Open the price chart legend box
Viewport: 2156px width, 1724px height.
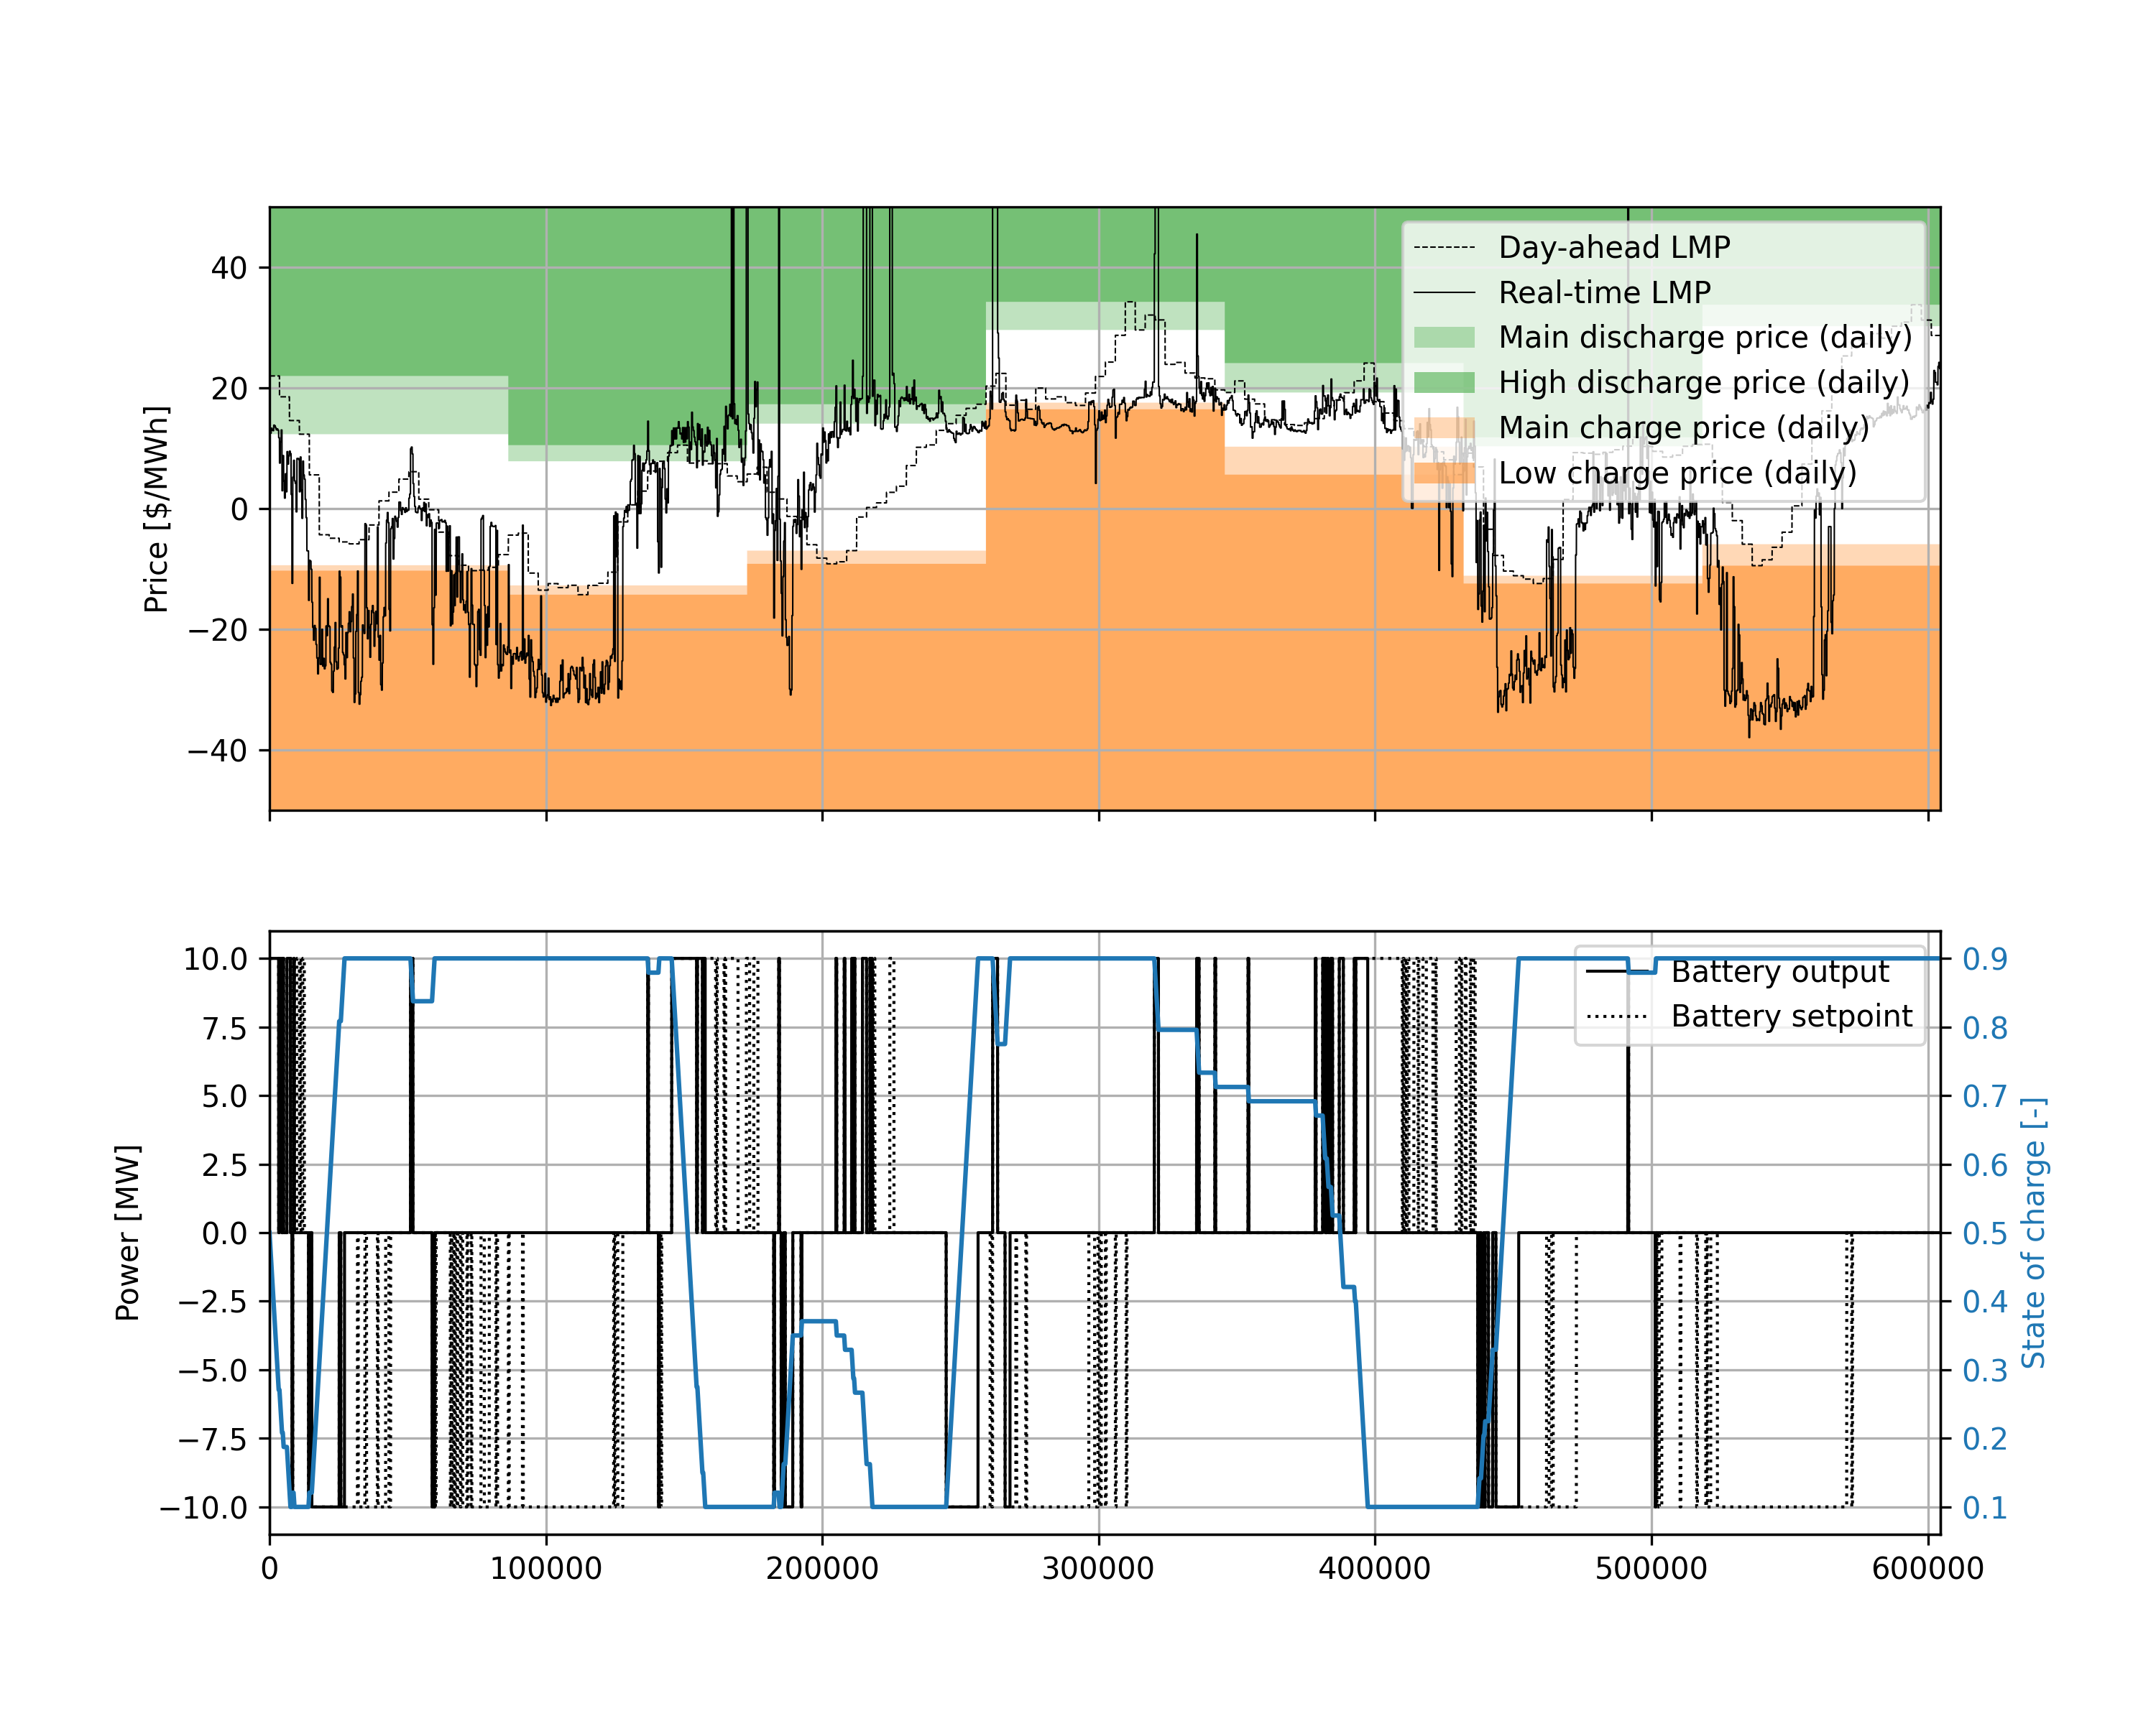[x=1665, y=360]
